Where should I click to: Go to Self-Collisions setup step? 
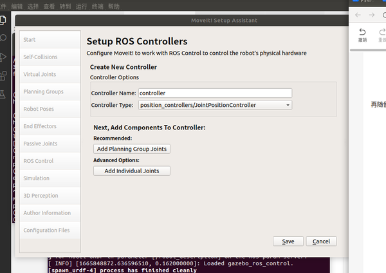click(x=40, y=57)
